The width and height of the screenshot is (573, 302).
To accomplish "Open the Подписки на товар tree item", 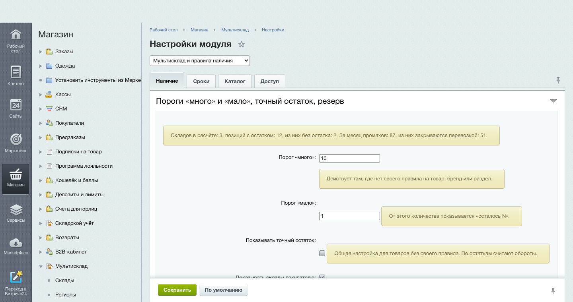I will point(78,152).
